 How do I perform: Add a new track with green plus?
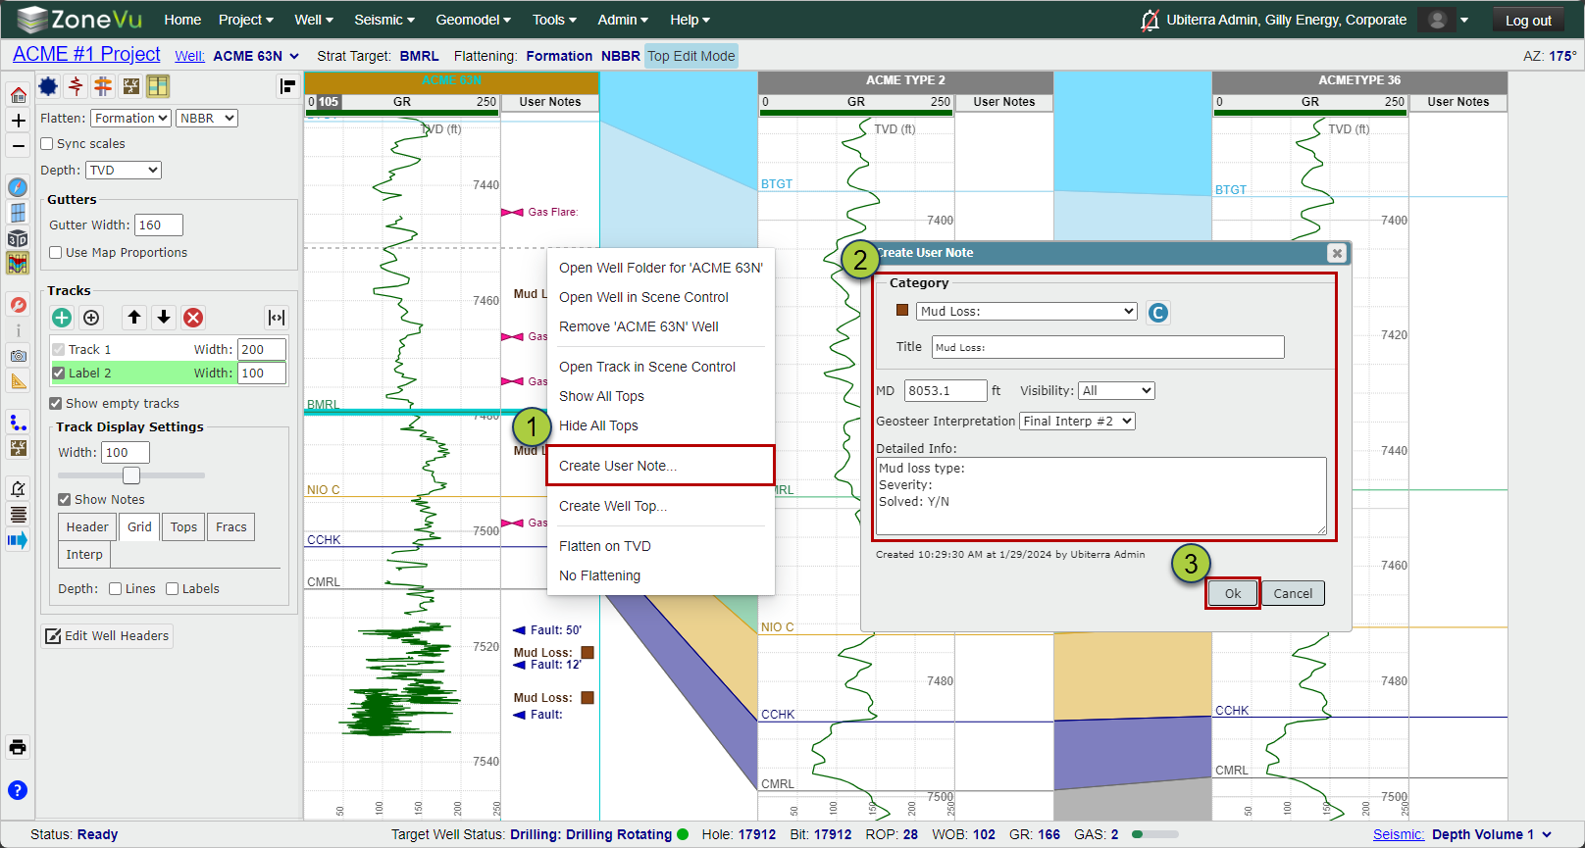(62, 318)
